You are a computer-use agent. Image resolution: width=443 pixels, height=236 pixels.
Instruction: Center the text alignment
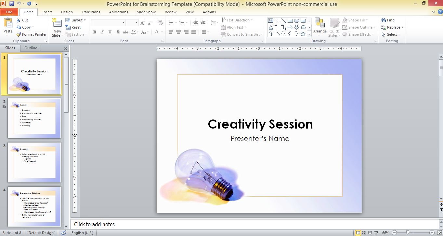click(178, 32)
